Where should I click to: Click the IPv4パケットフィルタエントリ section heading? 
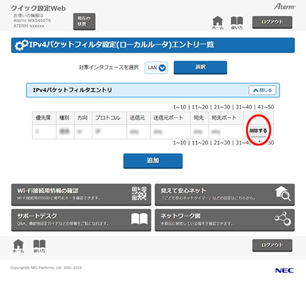[x=72, y=90]
